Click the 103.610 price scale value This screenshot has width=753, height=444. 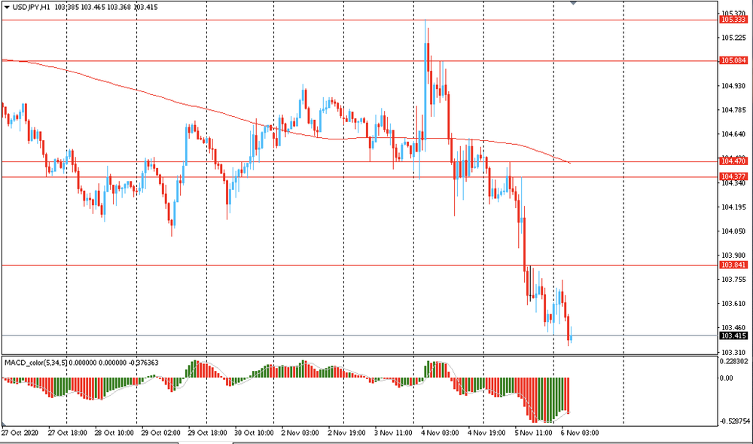[733, 304]
